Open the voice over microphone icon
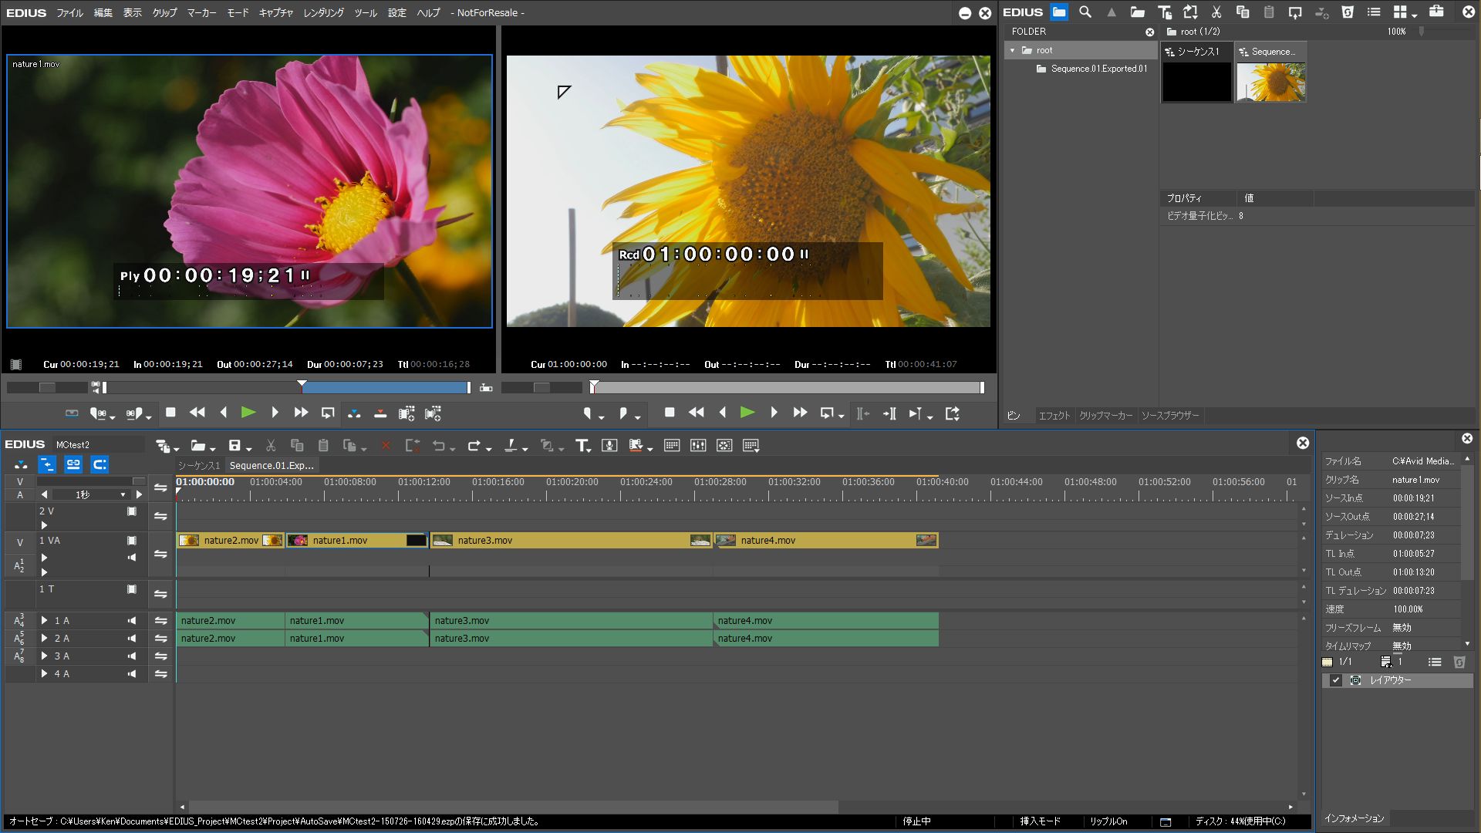This screenshot has width=1481, height=833. coord(609,446)
